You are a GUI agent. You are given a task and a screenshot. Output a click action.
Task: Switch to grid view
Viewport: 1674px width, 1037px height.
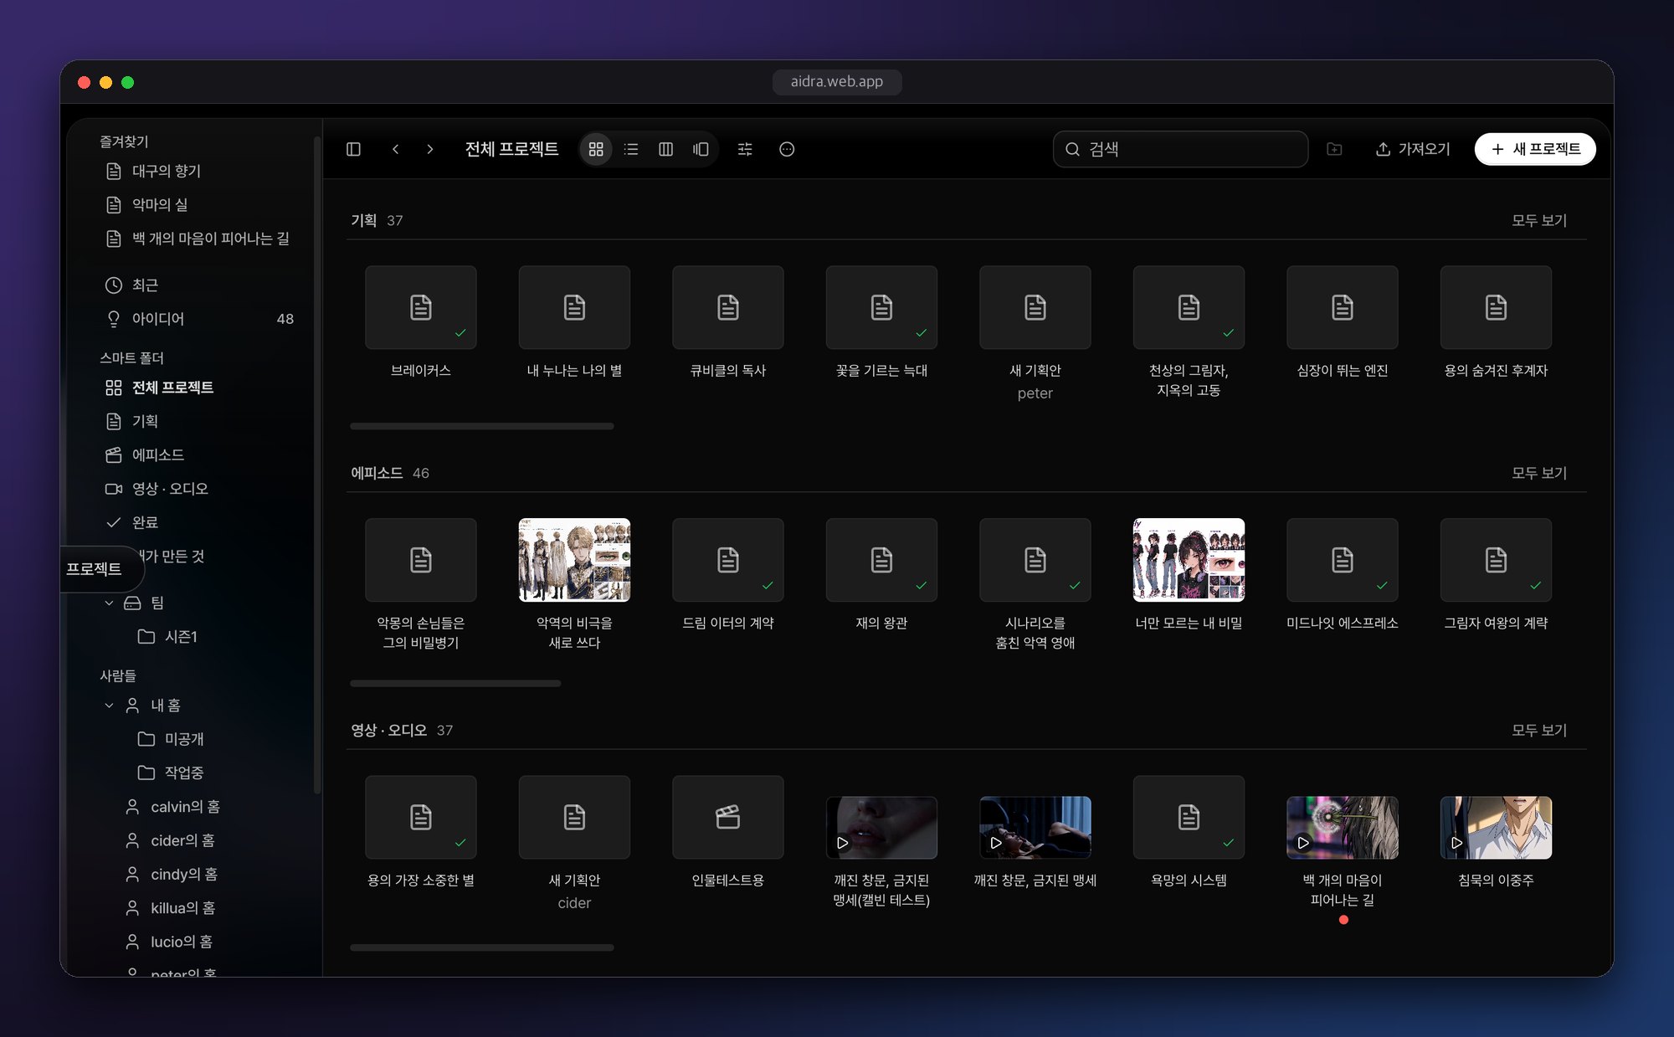coord(596,149)
